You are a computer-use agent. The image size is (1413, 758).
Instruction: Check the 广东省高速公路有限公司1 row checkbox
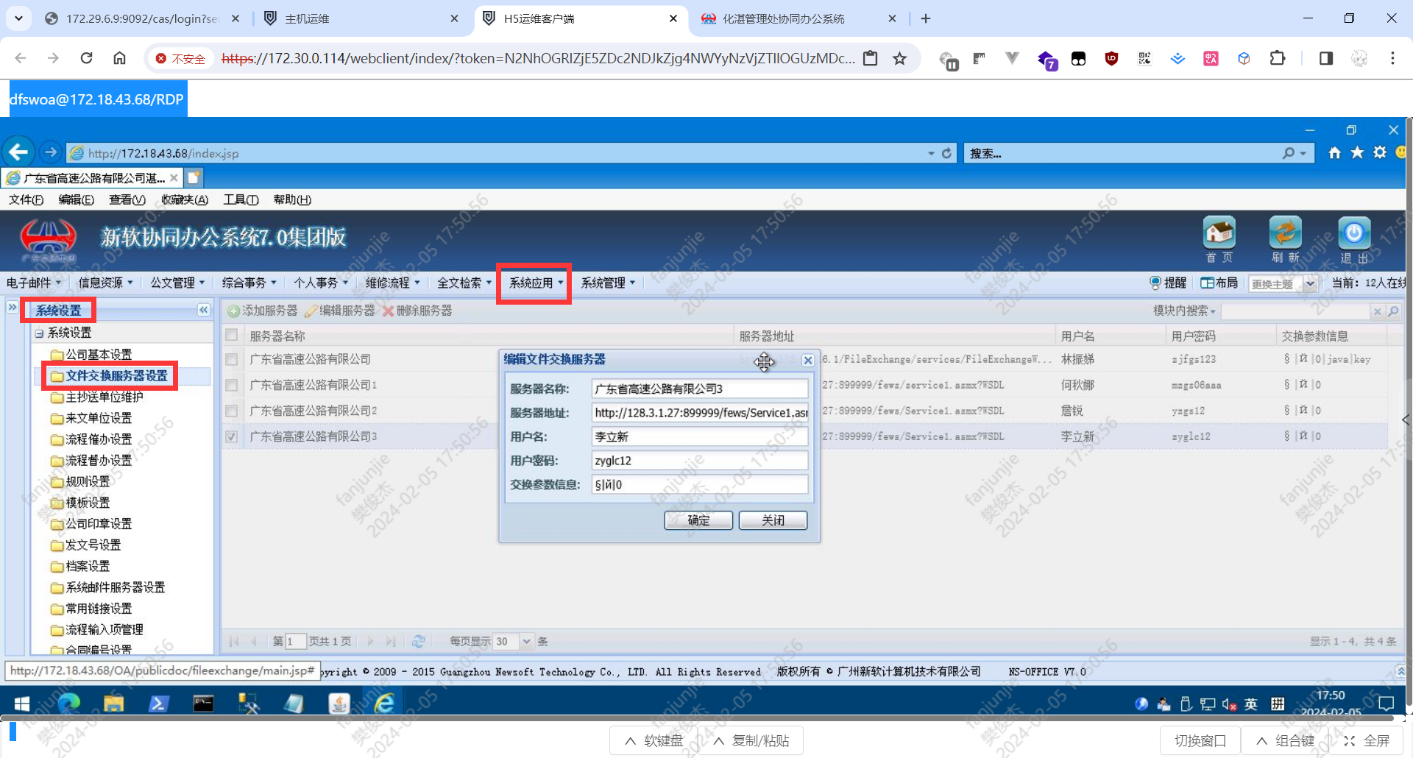tap(232, 385)
